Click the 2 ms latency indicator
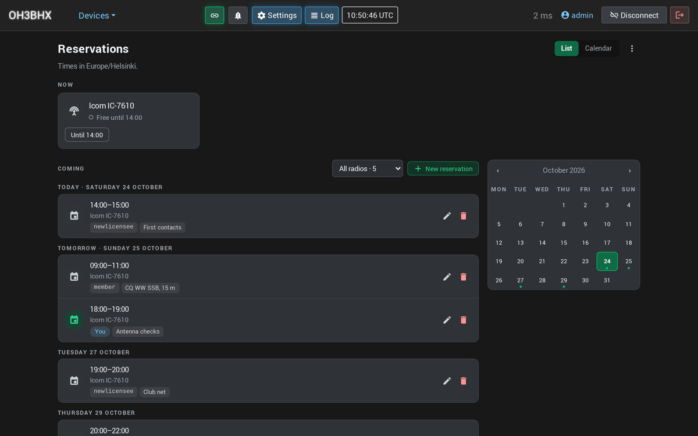This screenshot has width=698, height=436. pos(543,16)
